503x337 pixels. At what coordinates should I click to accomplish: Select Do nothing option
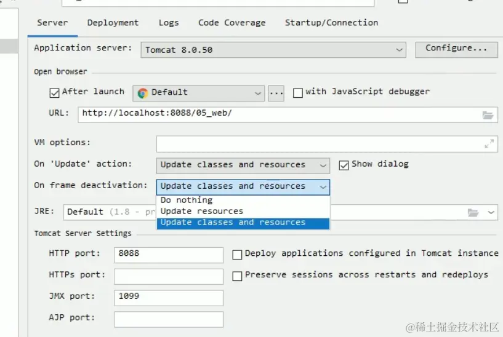point(243,200)
